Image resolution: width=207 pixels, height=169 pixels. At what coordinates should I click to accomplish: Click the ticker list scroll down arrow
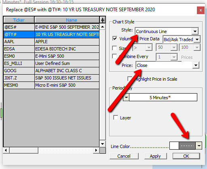(x=103, y=144)
